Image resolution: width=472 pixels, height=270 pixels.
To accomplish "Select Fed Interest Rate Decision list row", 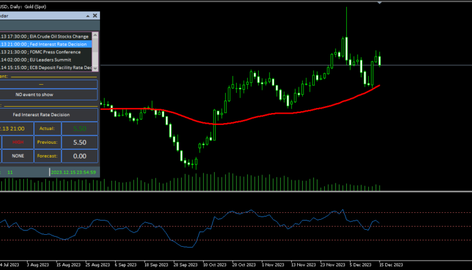I will (47, 45).
